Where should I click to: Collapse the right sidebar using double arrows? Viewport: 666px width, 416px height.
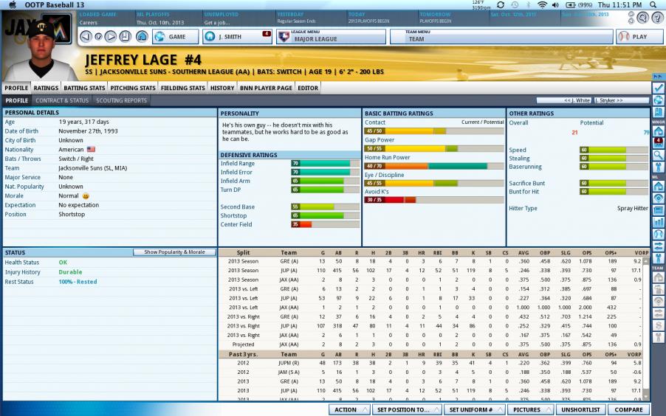pos(658,77)
